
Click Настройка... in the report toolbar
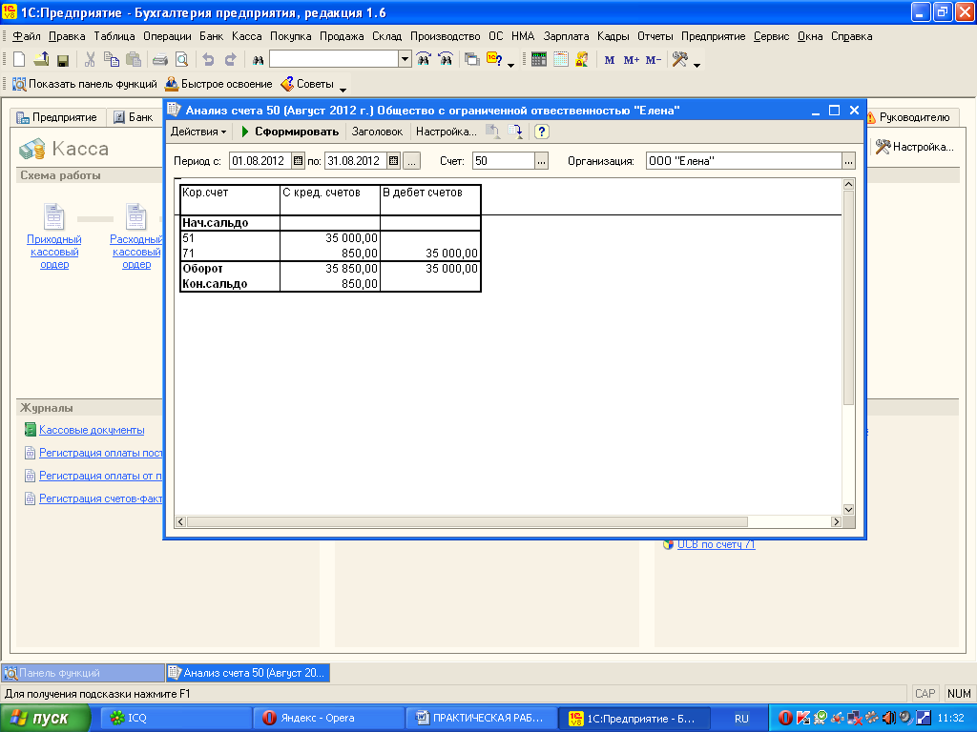click(447, 132)
